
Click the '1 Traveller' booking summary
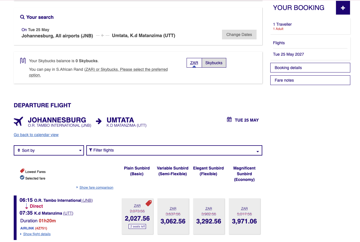tap(282, 24)
